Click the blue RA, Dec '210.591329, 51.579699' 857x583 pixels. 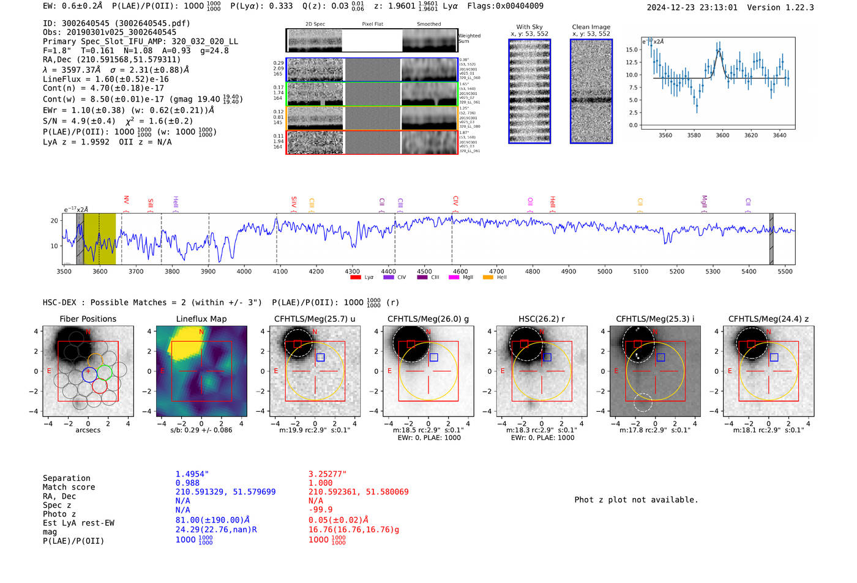226,492
